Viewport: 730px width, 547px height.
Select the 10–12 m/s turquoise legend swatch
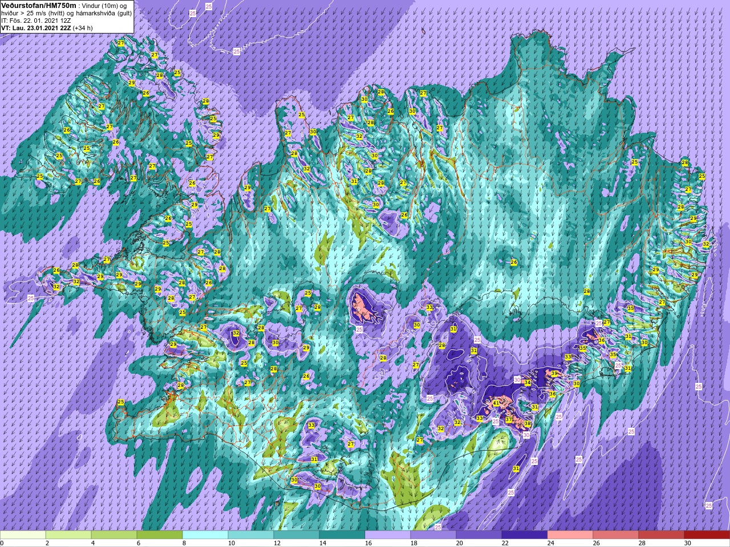251,535
